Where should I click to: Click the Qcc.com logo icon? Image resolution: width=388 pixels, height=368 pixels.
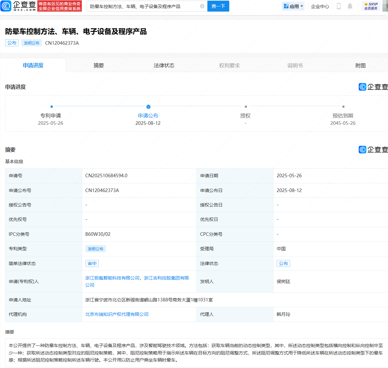pyautogui.click(x=6, y=6)
